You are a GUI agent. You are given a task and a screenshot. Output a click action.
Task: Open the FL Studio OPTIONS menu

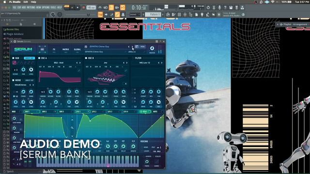click(46, 8)
